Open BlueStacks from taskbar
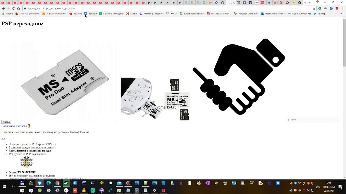 pyautogui.click(x=101, y=183)
